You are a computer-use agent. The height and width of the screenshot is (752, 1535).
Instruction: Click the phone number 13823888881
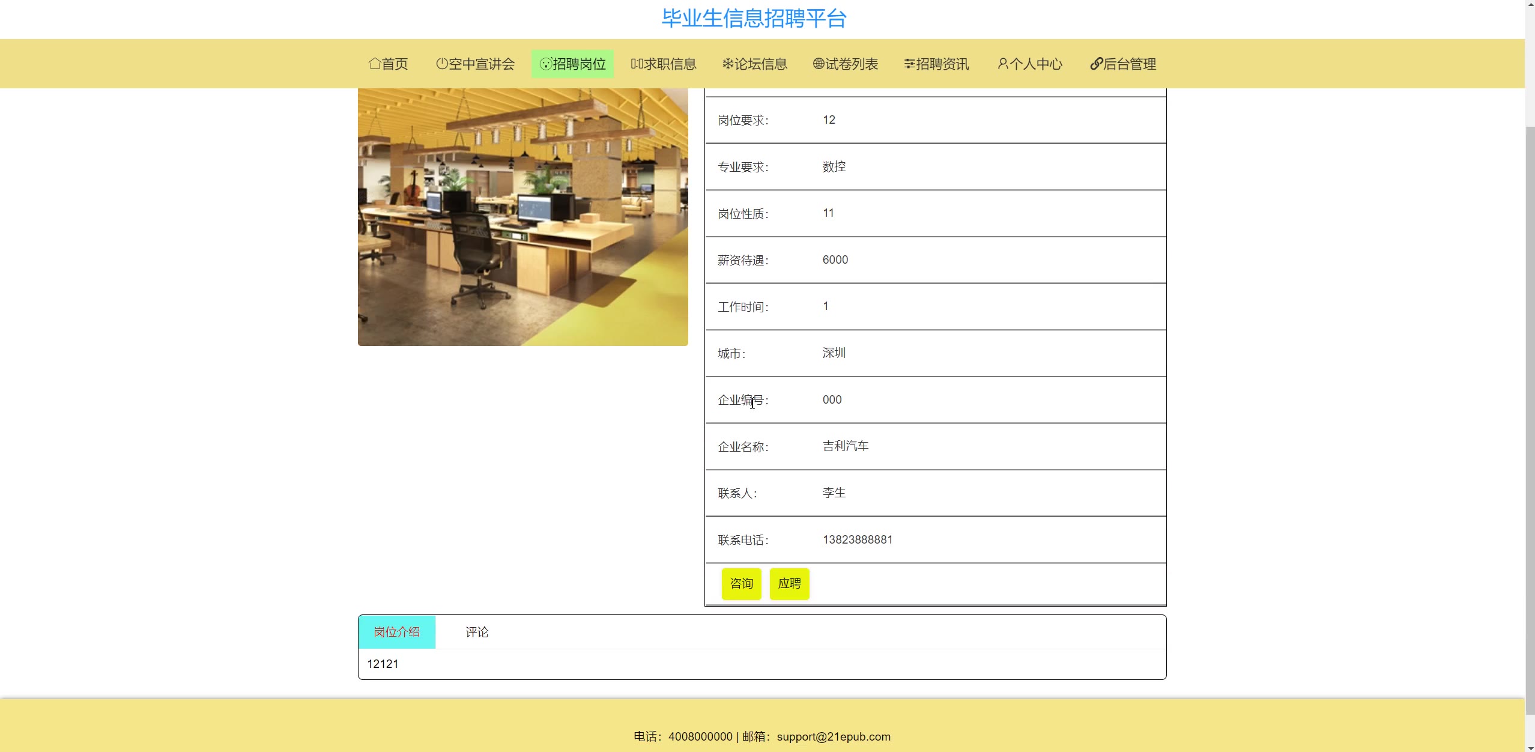pos(858,539)
